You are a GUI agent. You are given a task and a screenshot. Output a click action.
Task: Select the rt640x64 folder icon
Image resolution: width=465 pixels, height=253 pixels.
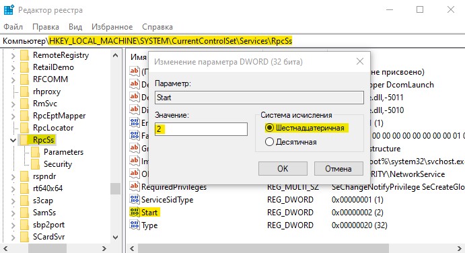tap(25, 188)
